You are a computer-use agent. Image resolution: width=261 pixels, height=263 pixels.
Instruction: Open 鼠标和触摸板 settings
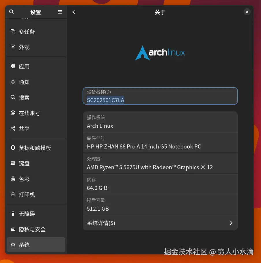pos(36,148)
